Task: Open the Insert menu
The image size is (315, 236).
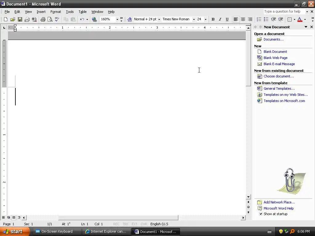Action: [x=41, y=12]
